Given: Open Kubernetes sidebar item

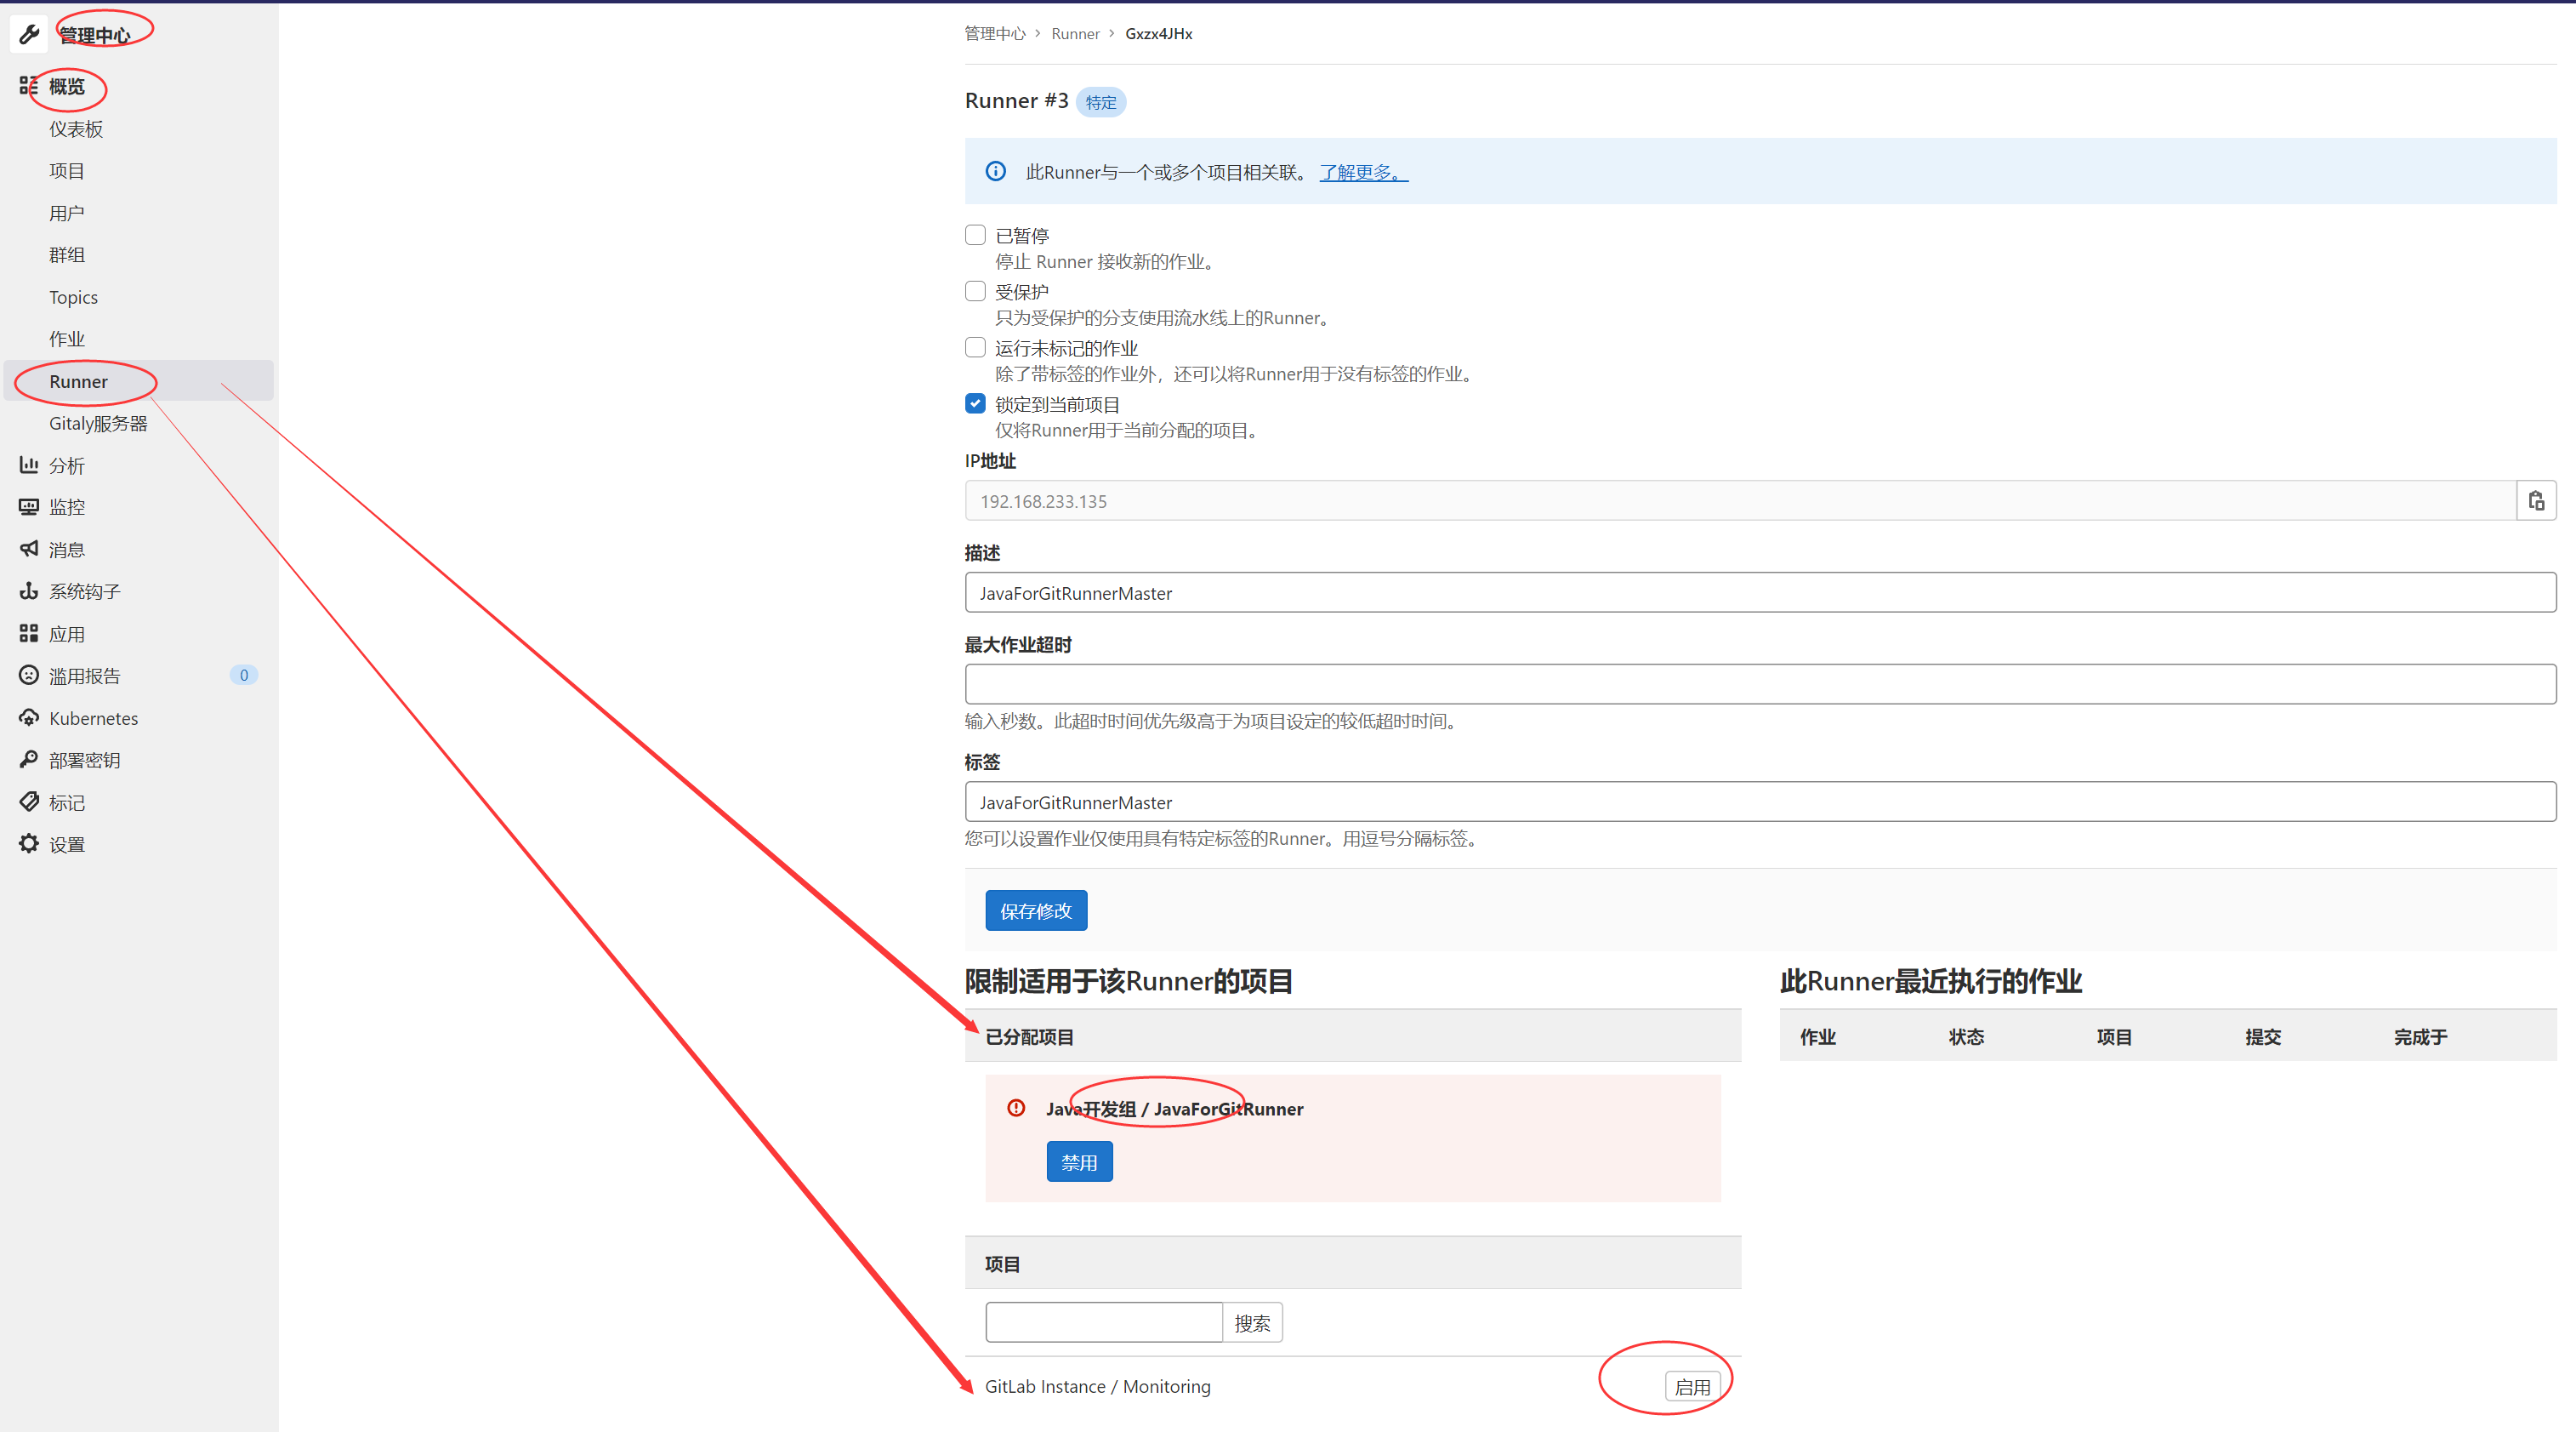Looking at the screenshot, I should 94,717.
